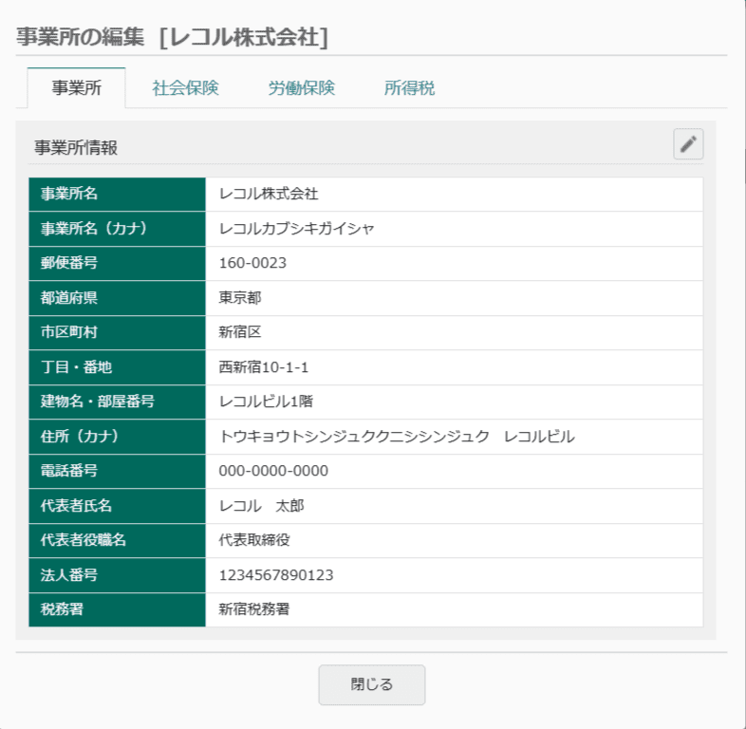The image size is (746, 729).
Task: Click the value 東京都
Action: click(240, 298)
